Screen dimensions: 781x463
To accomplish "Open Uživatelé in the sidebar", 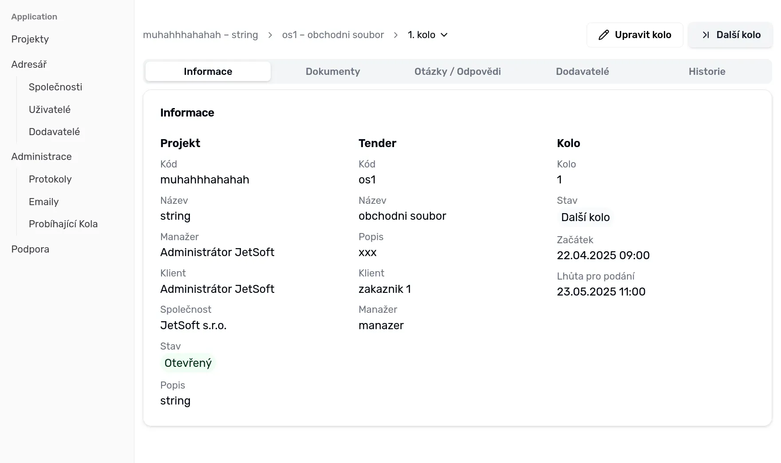I will (x=50, y=109).
